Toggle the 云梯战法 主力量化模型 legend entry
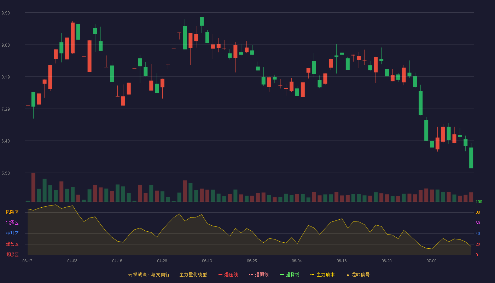495x283 pixels. pyautogui.click(x=167, y=275)
